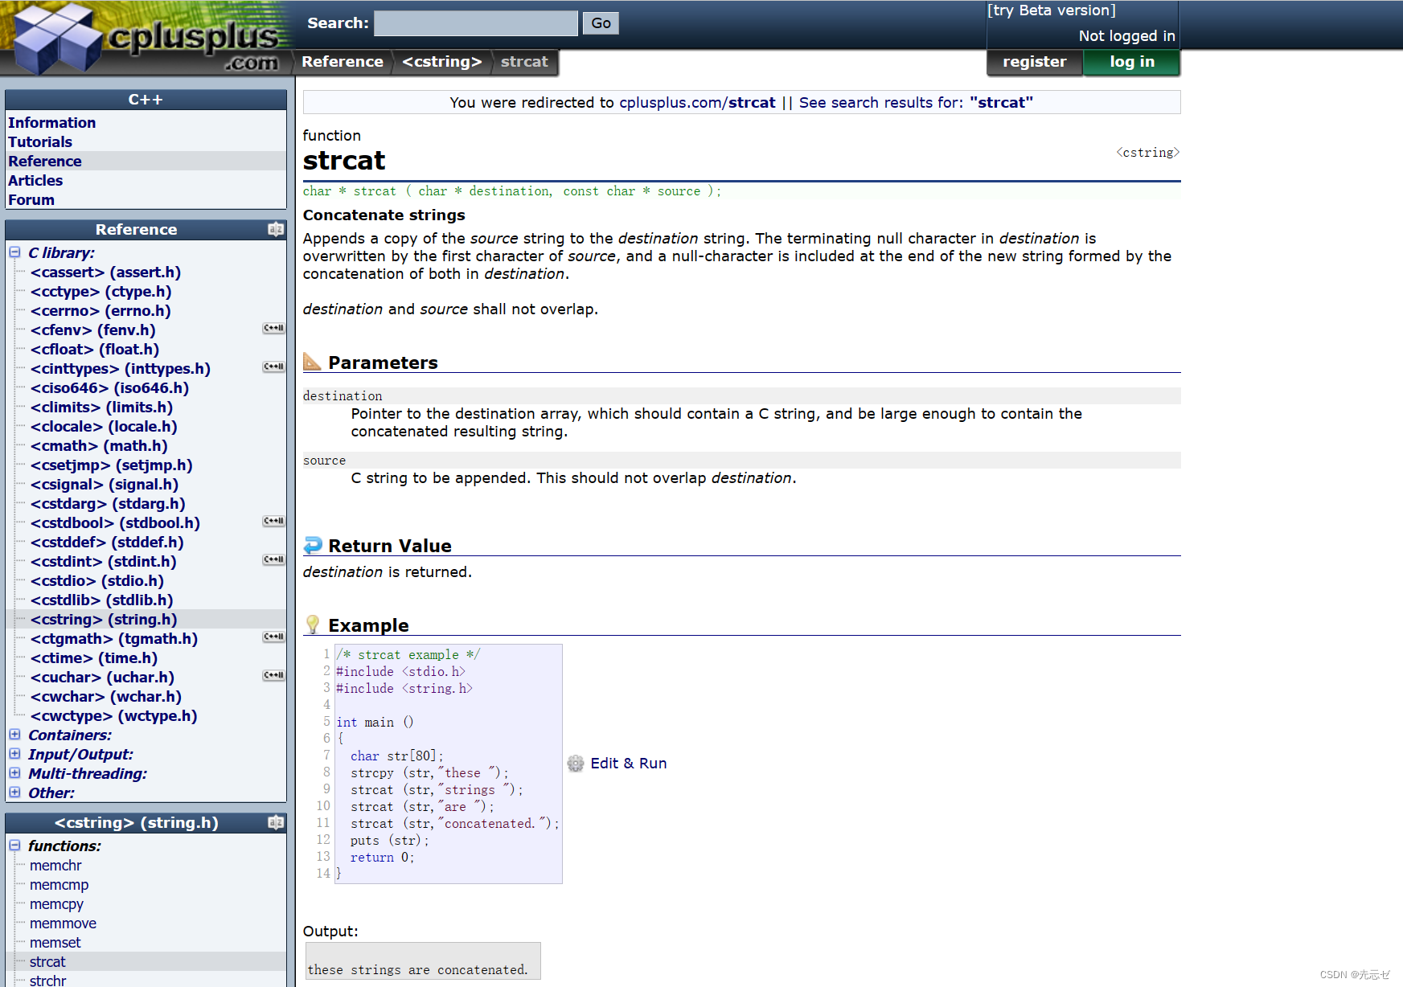Screen dimensions: 1403x987
Task: Click the C++11 badge beside cinttypes
Action: [274, 367]
